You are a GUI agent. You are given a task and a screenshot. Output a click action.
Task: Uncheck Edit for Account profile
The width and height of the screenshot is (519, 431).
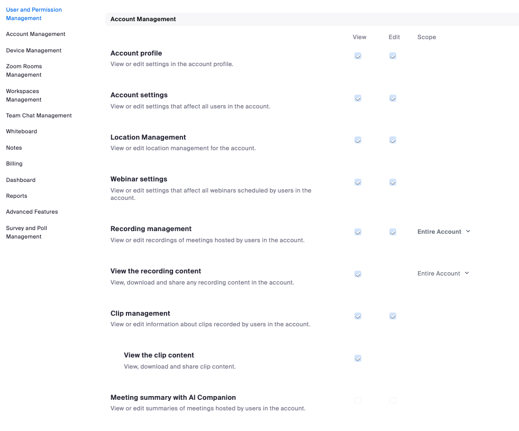tap(393, 56)
